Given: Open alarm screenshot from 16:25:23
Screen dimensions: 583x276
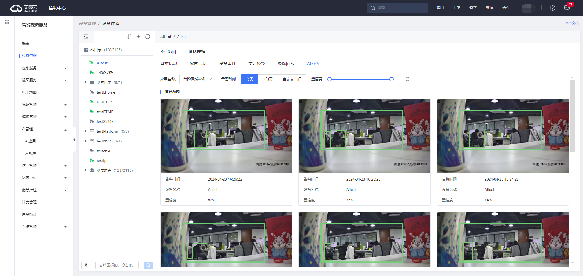Looking at the screenshot, I should 364,136.
